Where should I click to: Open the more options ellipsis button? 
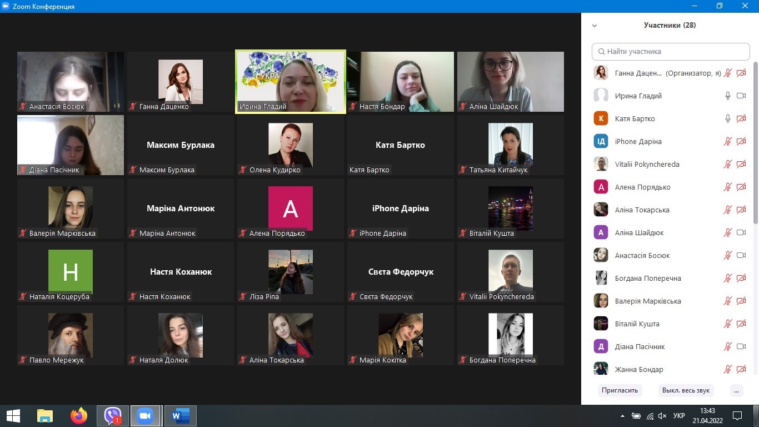coord(736,390)
